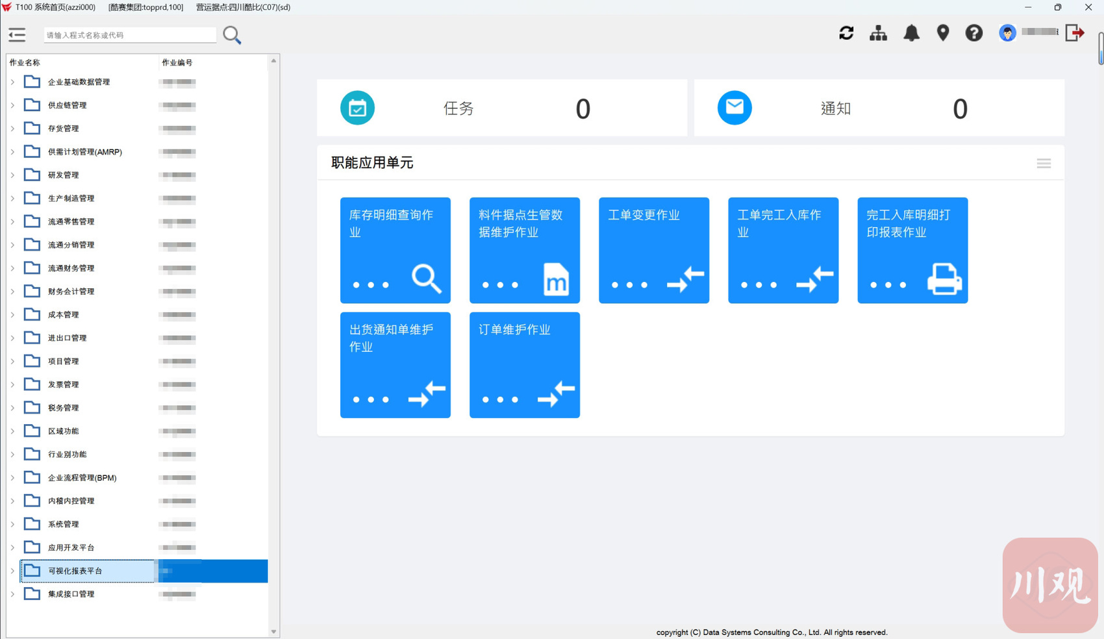
Task: Click the refresh icon in top toolbar
Action: tap(846, 33)
